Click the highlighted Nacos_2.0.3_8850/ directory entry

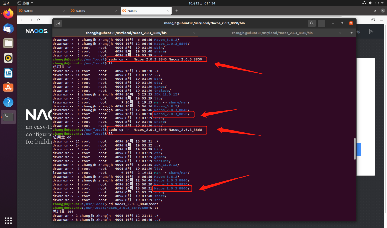[172, 114]
